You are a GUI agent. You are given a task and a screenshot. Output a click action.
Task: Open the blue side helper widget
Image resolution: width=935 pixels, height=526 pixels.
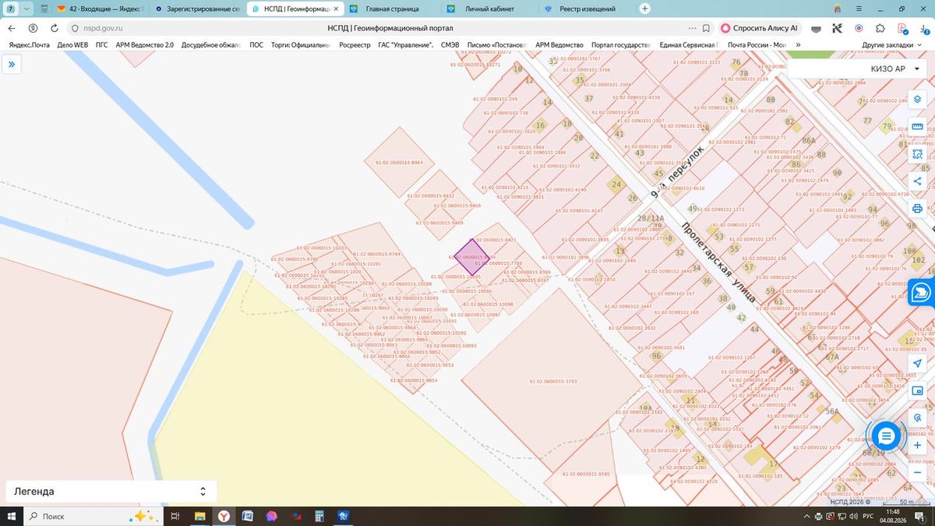[922, 292]
